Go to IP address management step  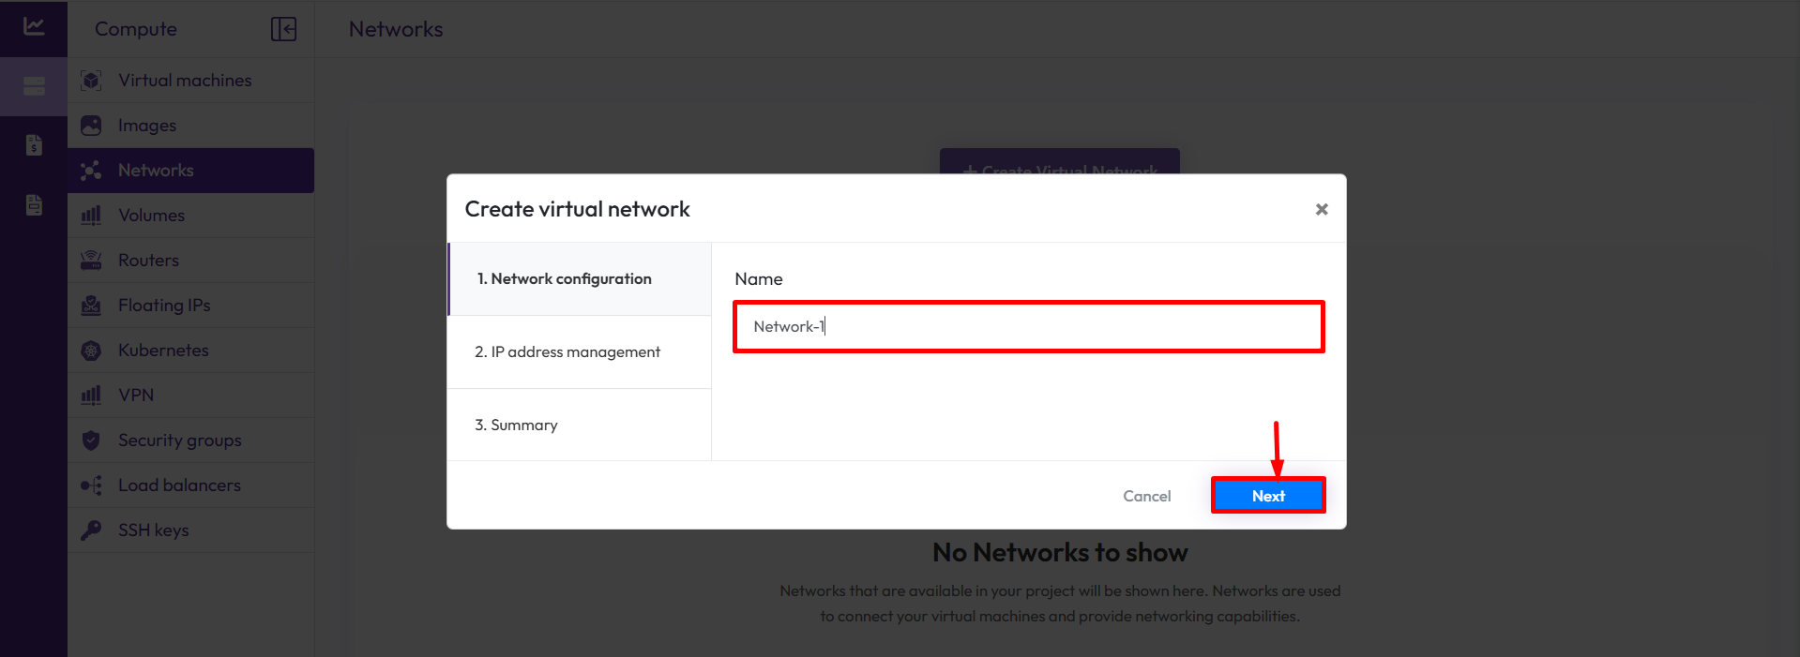point(567,352)
